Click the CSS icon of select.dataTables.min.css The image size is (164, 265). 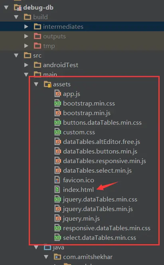point(57,238)
